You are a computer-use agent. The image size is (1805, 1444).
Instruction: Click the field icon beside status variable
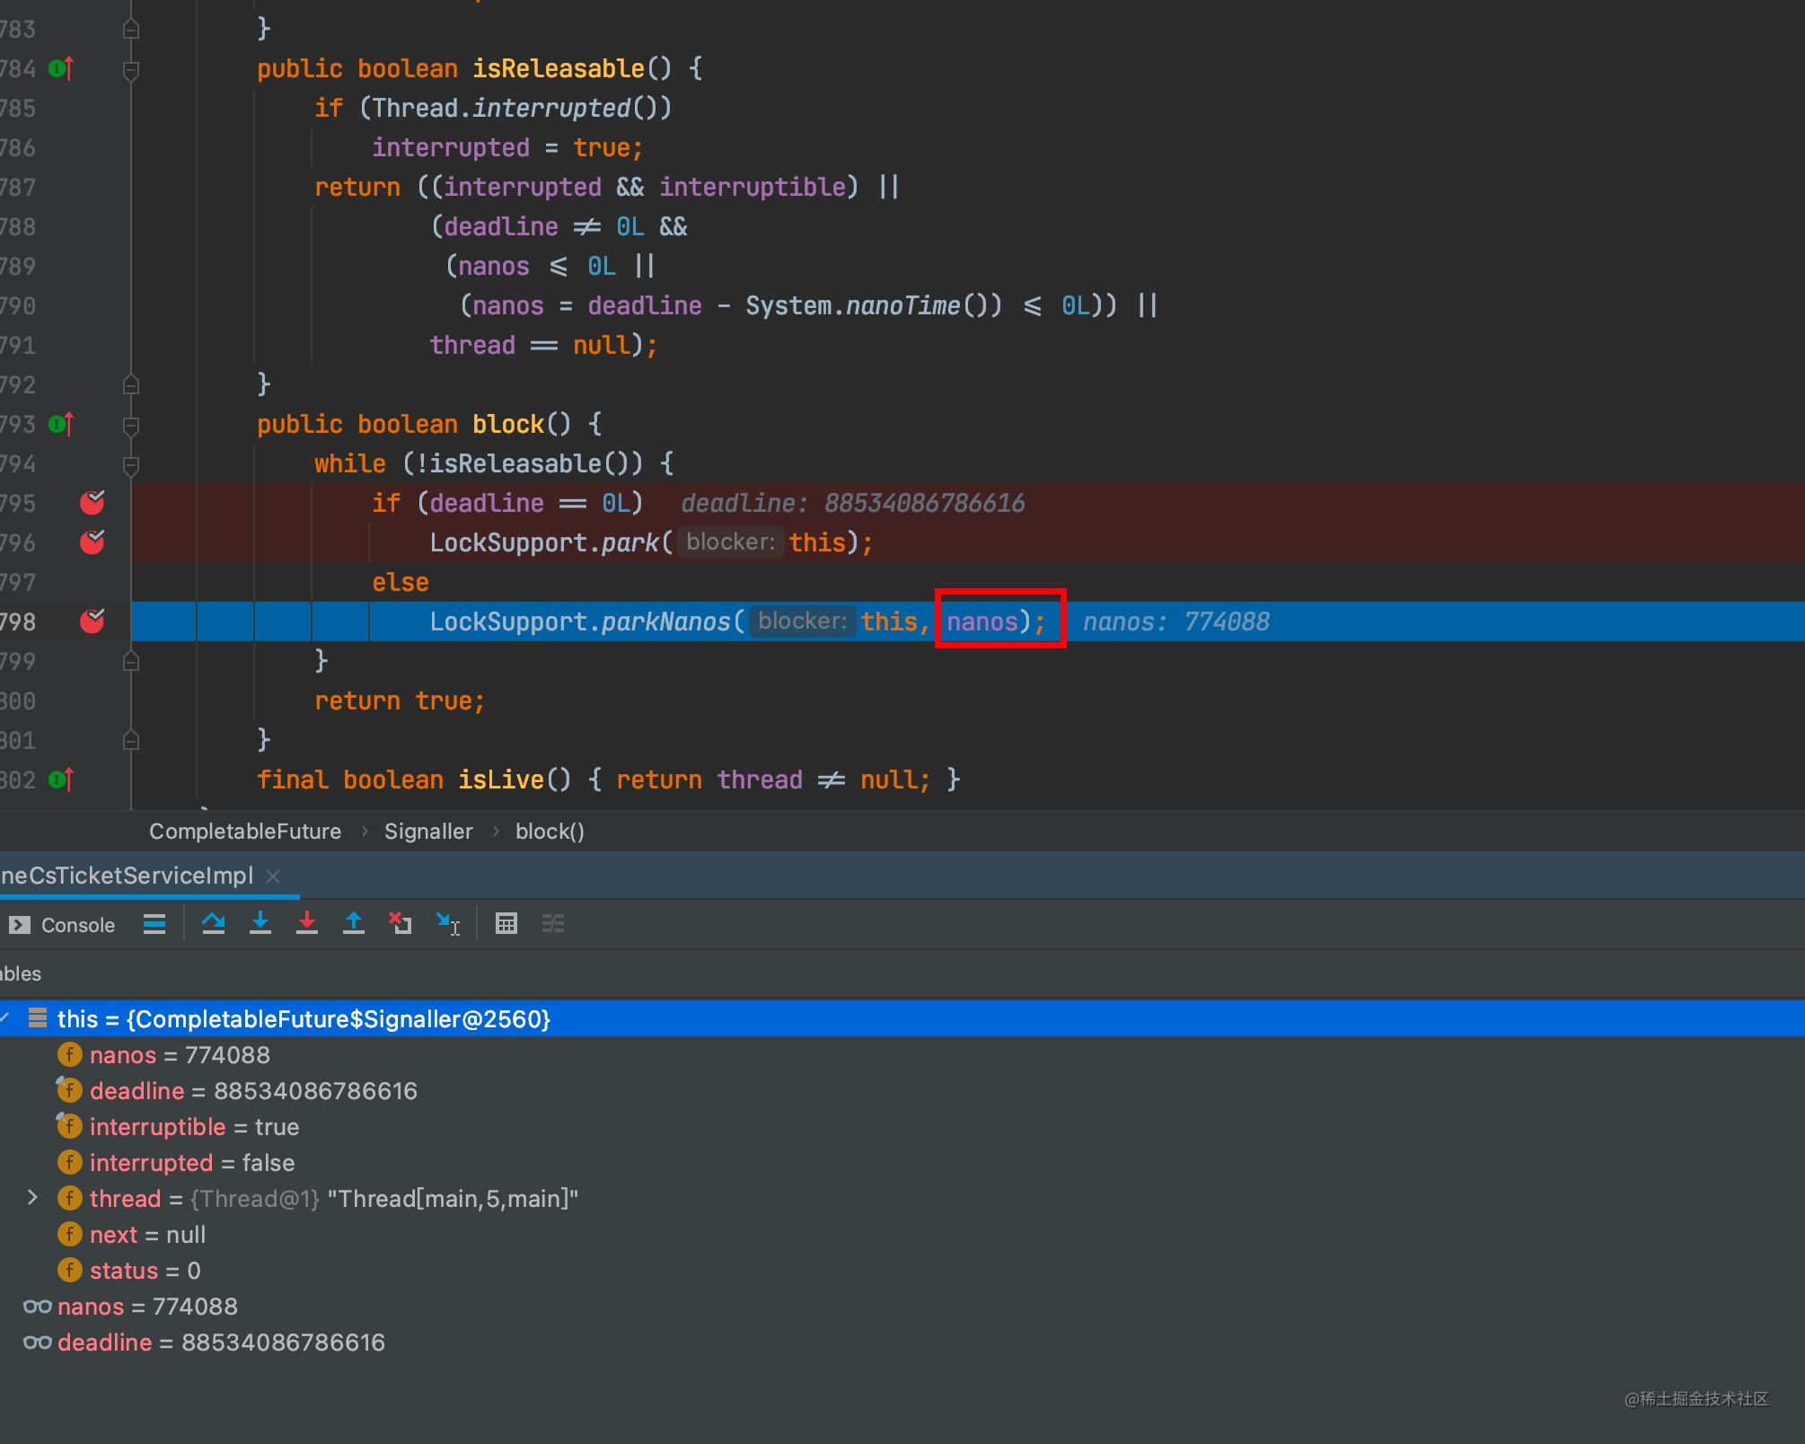point(69,1270)
